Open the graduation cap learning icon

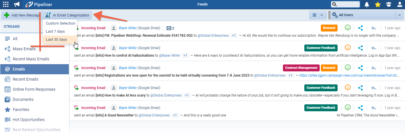(x=389, y=4)
